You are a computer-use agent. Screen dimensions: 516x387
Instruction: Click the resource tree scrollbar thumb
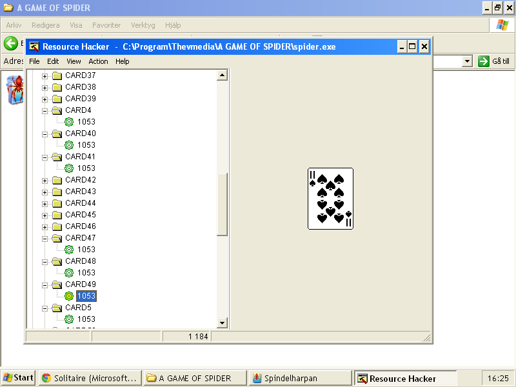[222, 204]
